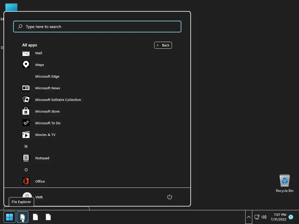
Task: Click the VM6 account name
Action: 39,197
